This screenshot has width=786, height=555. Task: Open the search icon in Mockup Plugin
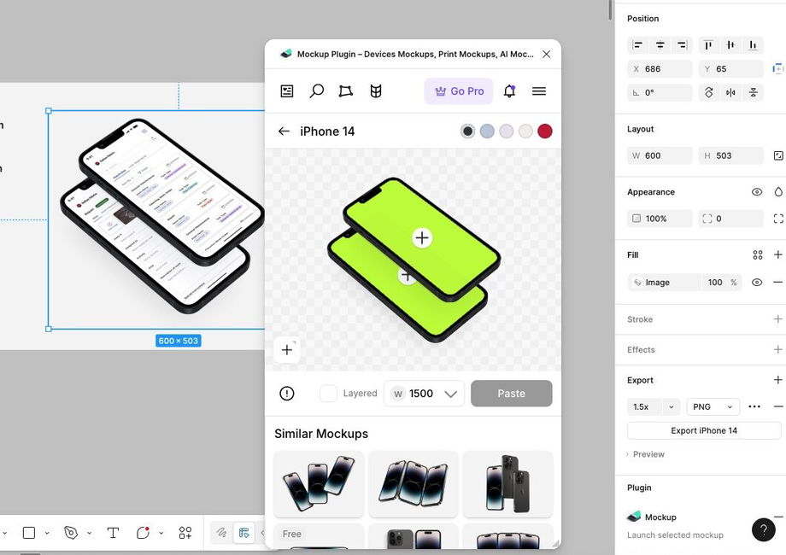(316, 91)
